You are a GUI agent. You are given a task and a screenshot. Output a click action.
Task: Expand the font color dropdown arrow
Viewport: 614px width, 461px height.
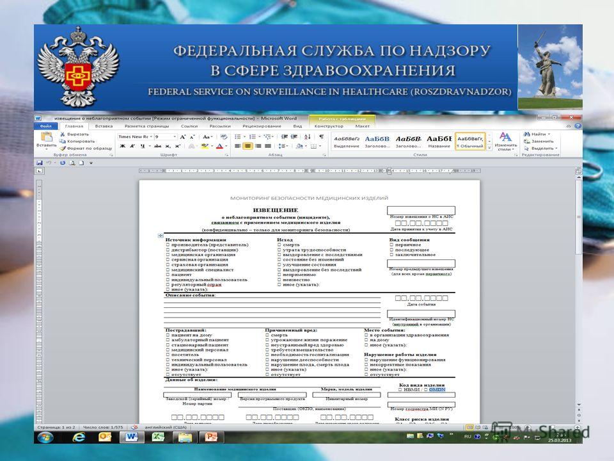pos(226,146)
